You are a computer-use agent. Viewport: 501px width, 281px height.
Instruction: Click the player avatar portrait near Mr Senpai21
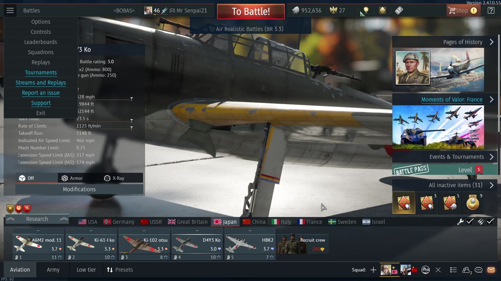coord(148,11)
